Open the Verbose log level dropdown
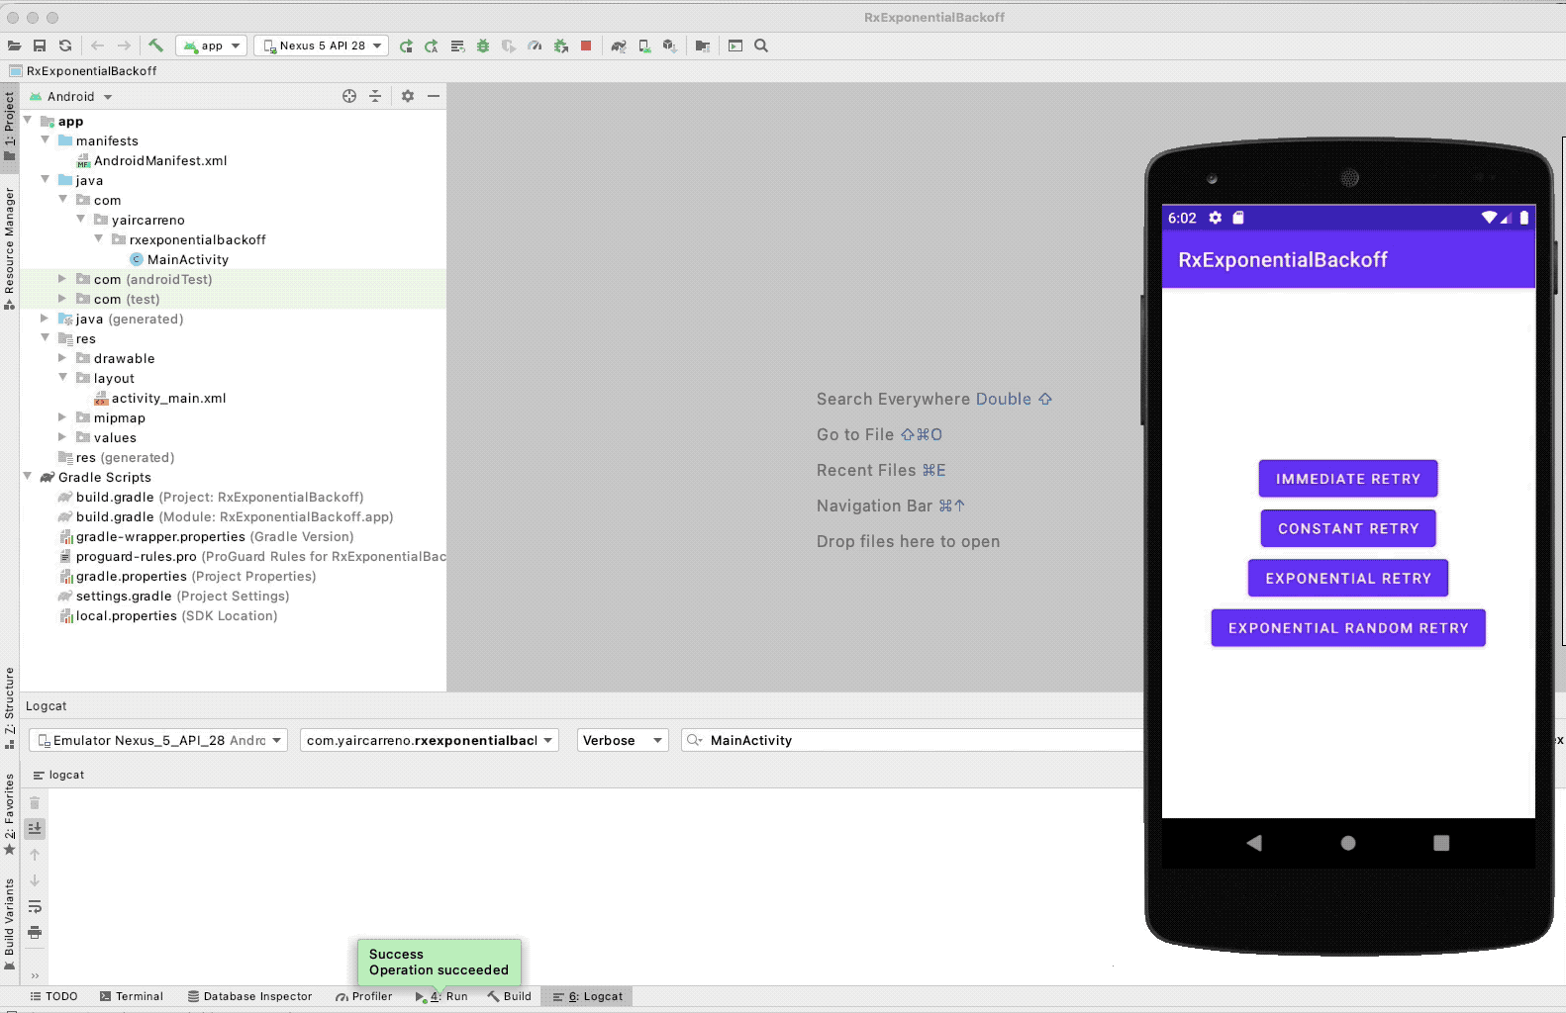Viewport: 1566px width, 1013px height. (623, 740)
